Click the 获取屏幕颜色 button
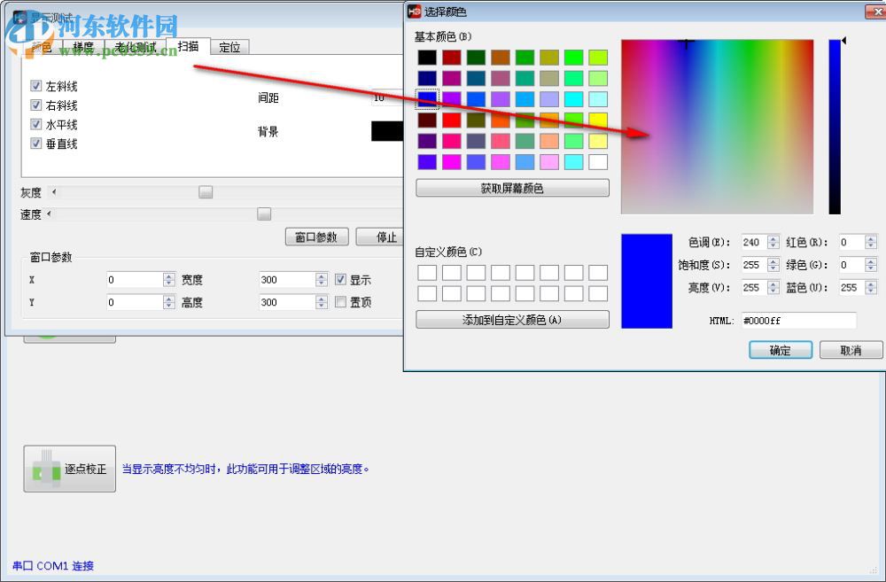Viewport: 886px width, 582px height. pyautogui.click(x=512, y=187)
